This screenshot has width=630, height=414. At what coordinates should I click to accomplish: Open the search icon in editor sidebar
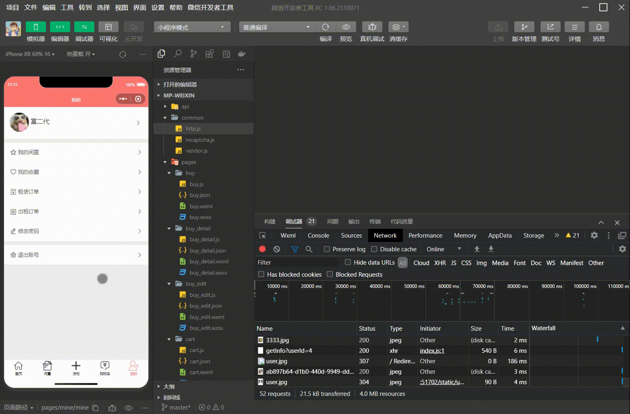point(177,54)
